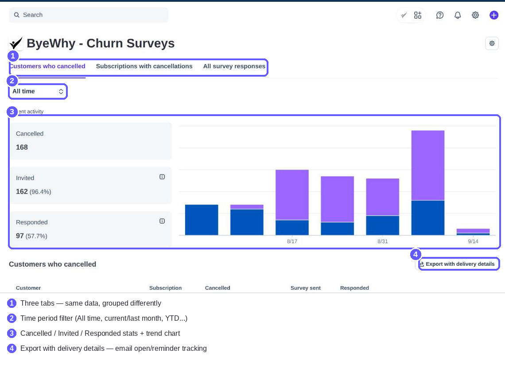The width and height of the screenshot is (505, 365).
Task: Open the settings gear in top bar
Action: (475, 15)
